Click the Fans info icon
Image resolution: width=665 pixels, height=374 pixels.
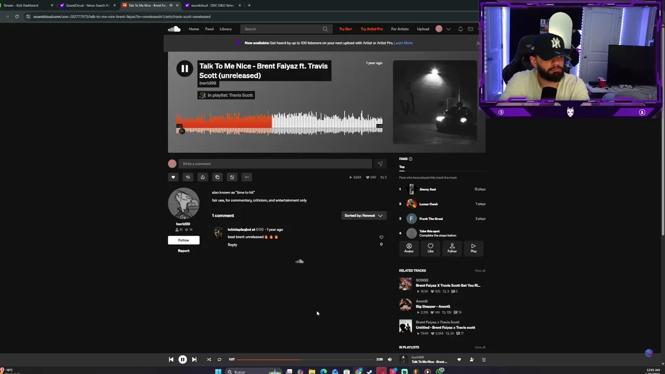click(410, 159)
